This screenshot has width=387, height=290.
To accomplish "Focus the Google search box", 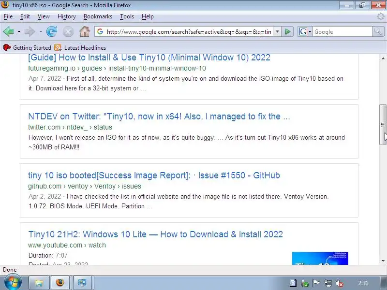I will [x=342, y=32].
